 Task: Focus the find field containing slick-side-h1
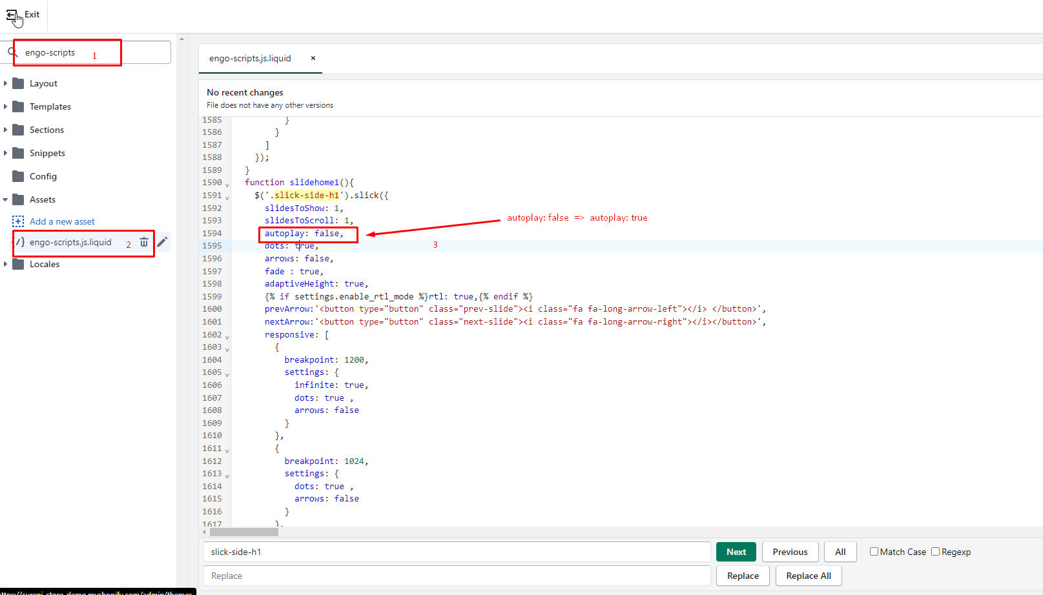pos(457,552)
